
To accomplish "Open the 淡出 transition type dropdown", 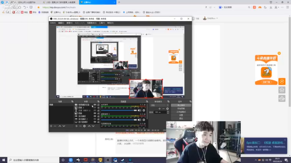I will [160, 105].
